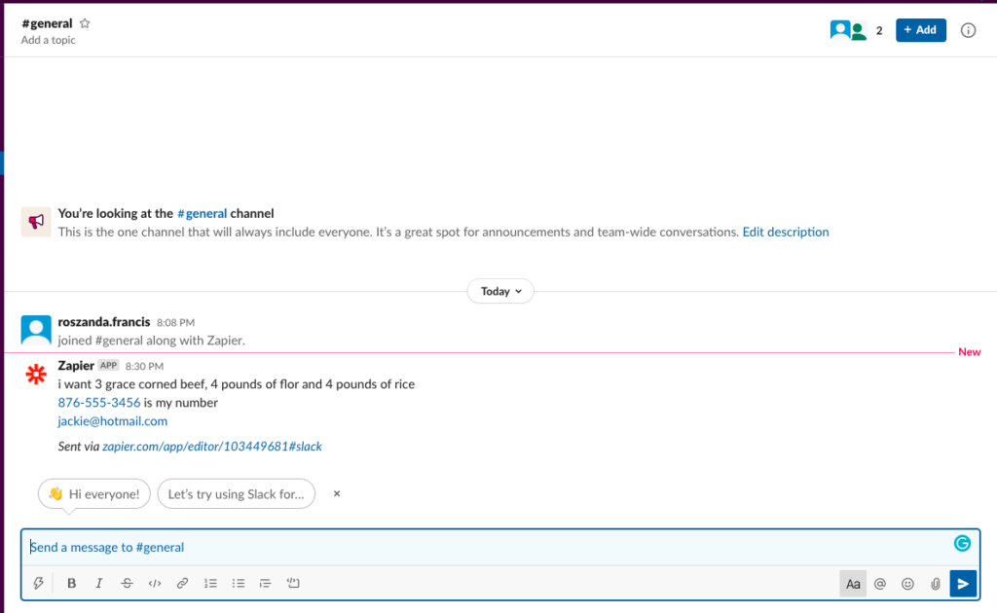This screenshot has height=613, width=997.
Task: Click the Add people button
Action: click(920, 30)
